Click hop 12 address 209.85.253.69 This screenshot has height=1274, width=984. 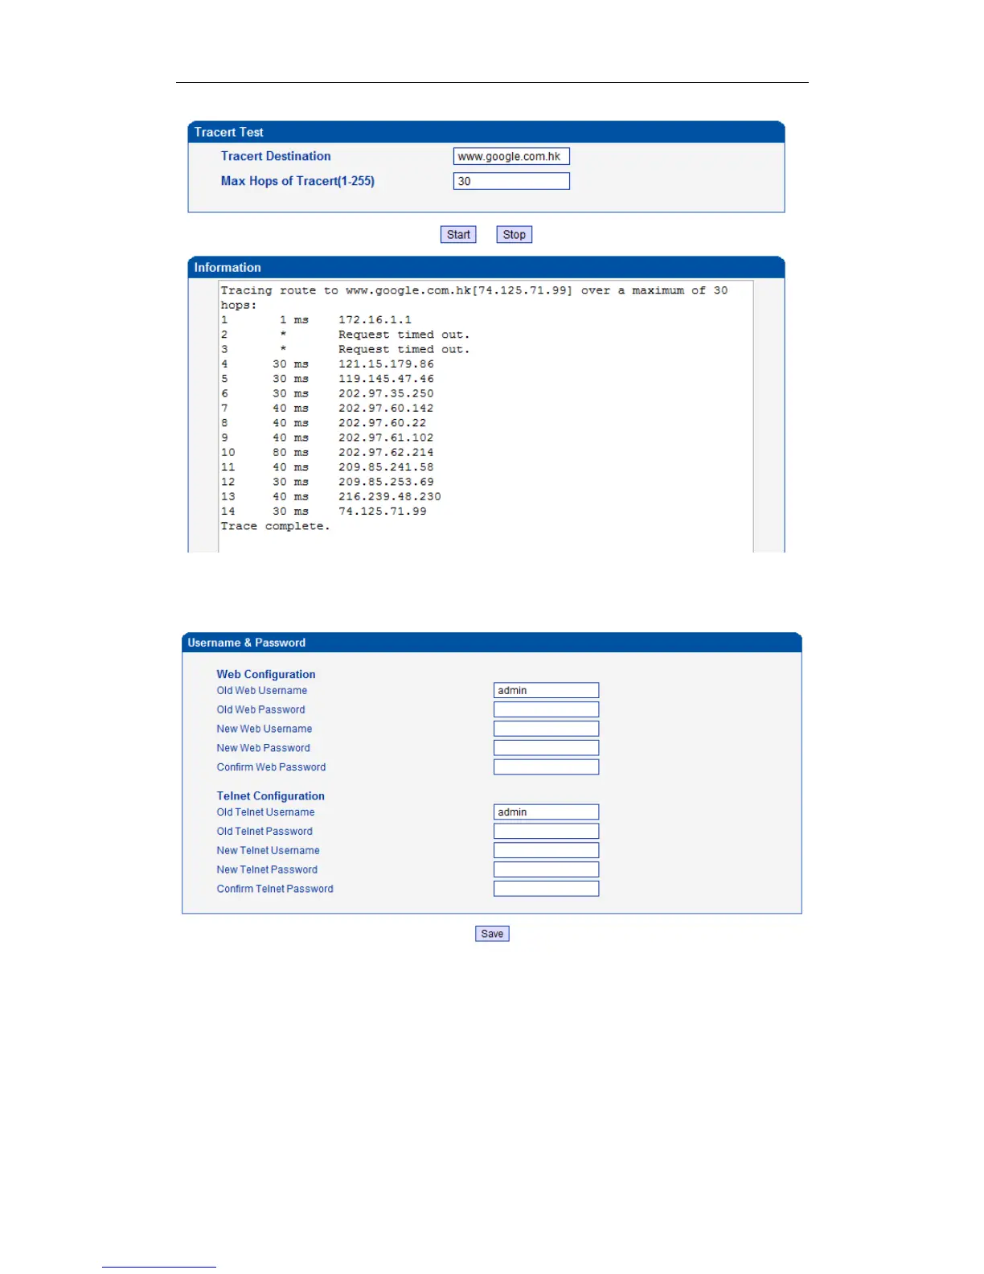[x=386, y=482]
